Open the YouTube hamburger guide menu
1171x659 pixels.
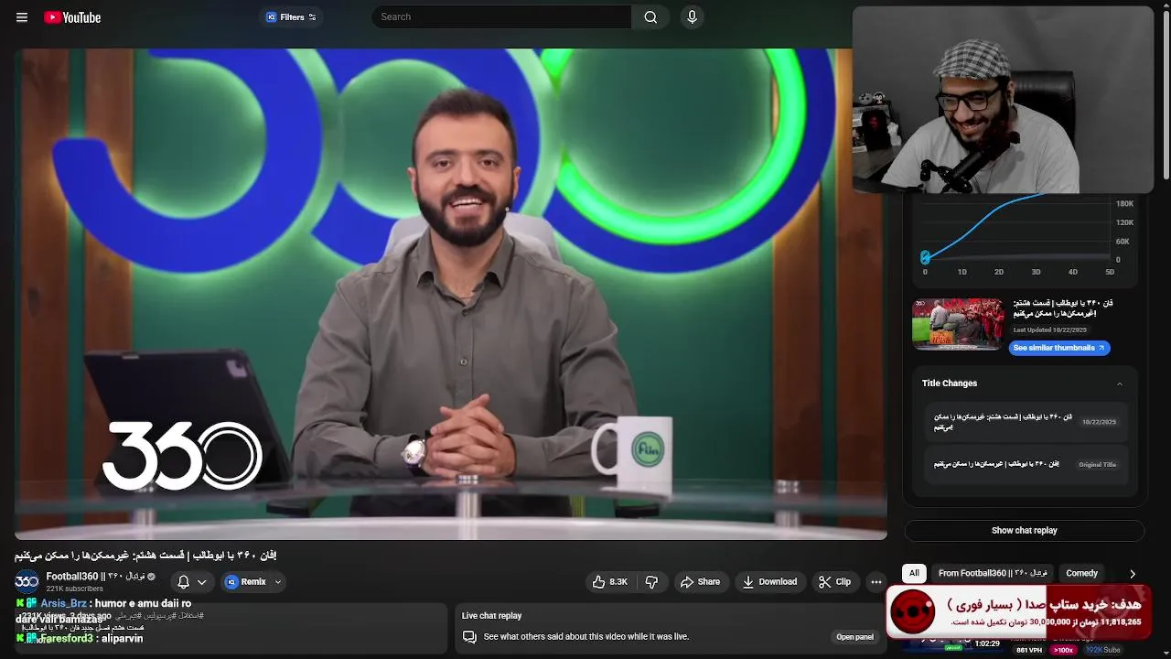(x=22, y=17)
